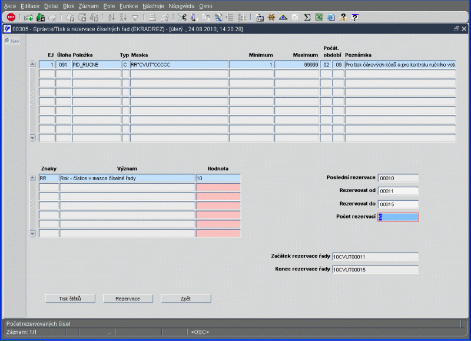
Task: Click the restore window icon in form title bar
Action: [x=457, y=29]
